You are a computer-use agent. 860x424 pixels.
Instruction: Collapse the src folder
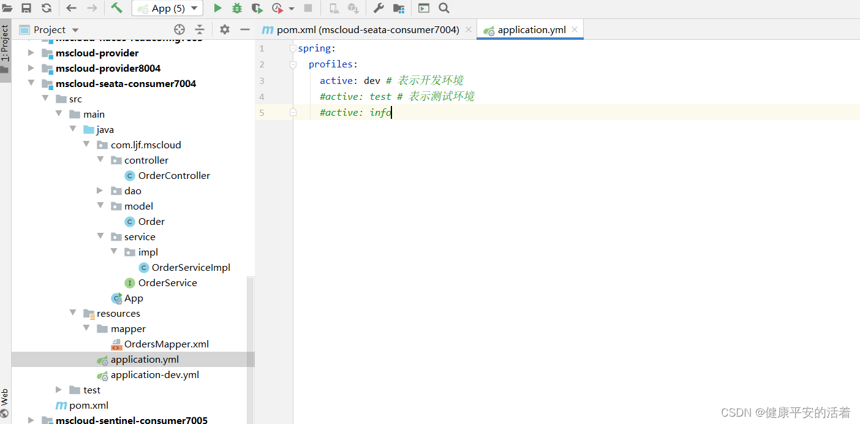coord(45,99)
